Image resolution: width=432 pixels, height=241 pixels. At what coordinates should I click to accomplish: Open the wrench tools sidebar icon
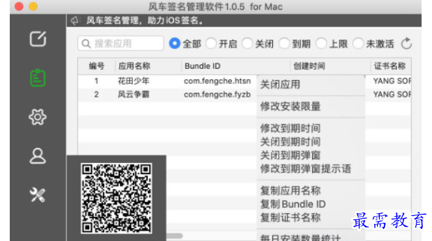point(38,195)
